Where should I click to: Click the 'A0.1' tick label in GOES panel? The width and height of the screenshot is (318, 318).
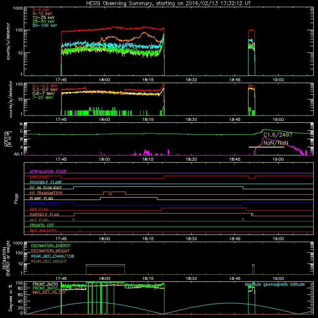pos(18,154)
